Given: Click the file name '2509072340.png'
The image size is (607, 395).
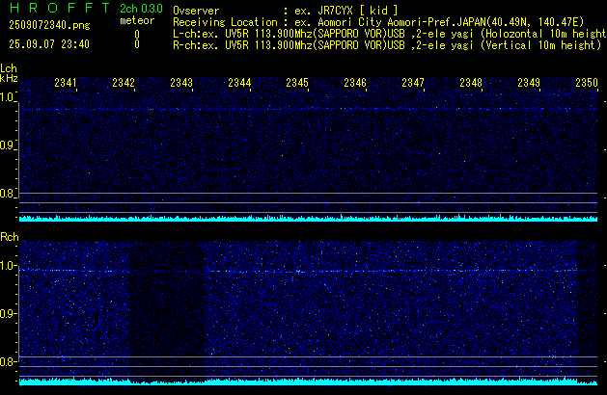Looking at the screenshot, I should coord(49,25).
